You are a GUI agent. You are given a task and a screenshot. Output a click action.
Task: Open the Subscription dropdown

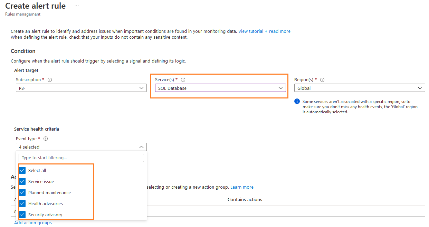tap(81, 88)
